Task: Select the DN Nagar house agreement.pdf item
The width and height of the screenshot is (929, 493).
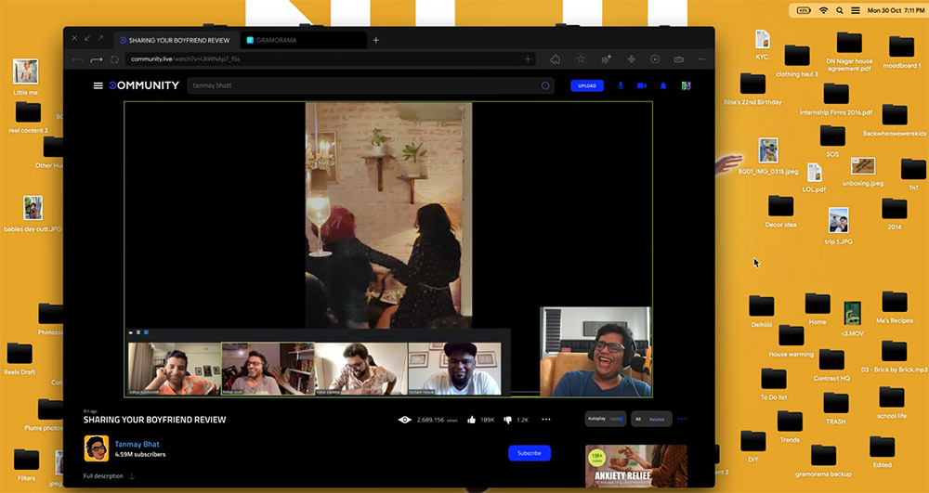Action: pyautogui.click(x=849, y=51)
